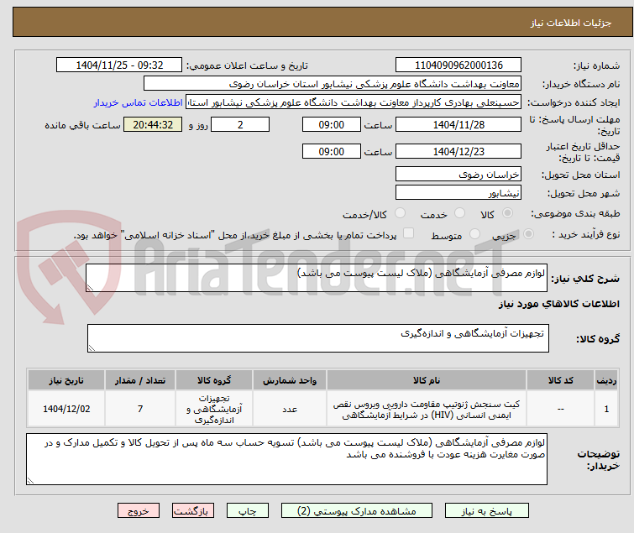
Task: Click the پاسخ به نیاز button
Action: click(x=486, y=511)
